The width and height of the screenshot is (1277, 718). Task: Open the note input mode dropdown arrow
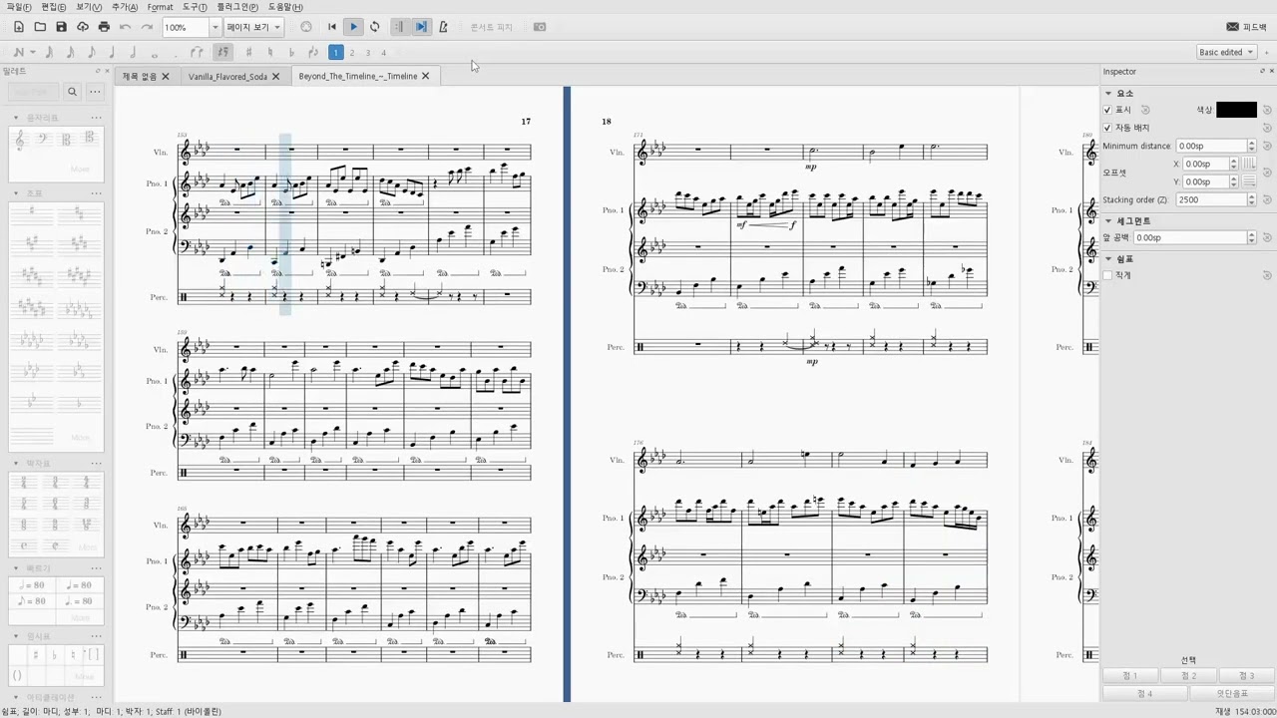click(x=33, y=52)
